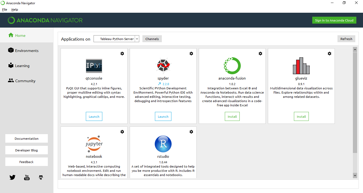Click the RStudio blue R icon

(x=163, y=144)
